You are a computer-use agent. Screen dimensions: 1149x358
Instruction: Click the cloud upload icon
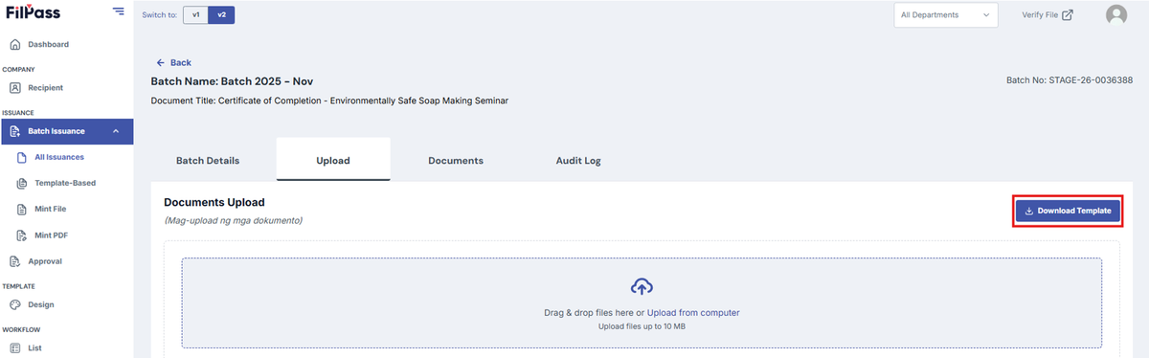pos(642,286)
